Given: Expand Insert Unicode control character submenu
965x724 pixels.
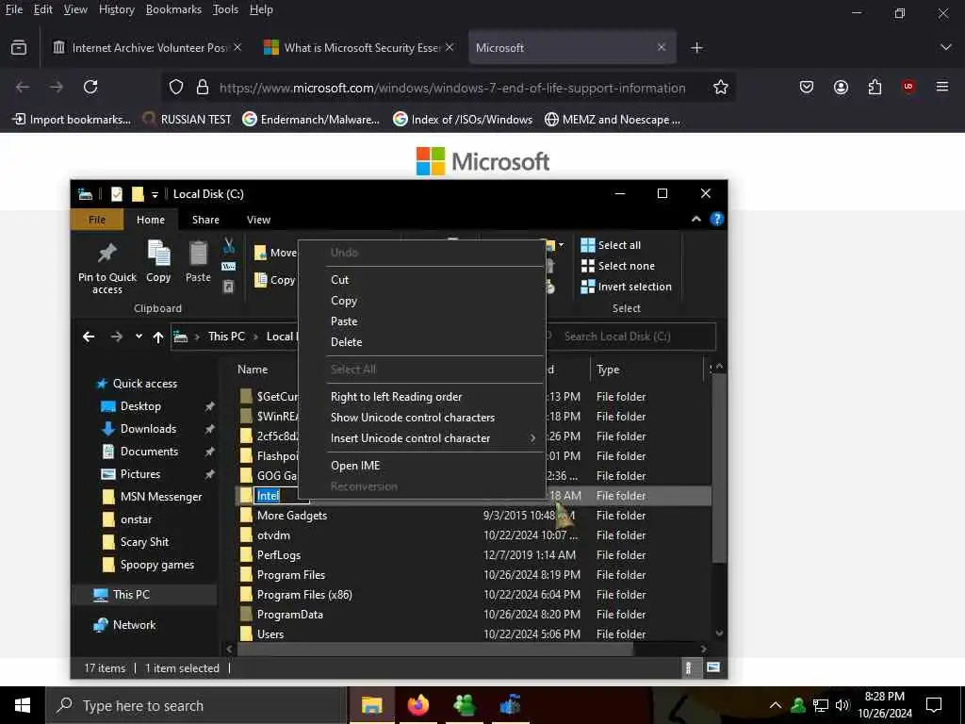Looking at the screenshot, I should pos(533,438).
